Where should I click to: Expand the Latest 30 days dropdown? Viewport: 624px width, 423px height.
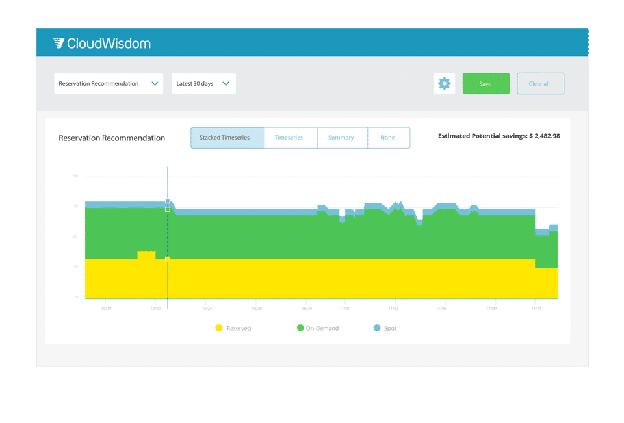pyautogui.click(x=203, y=84)
